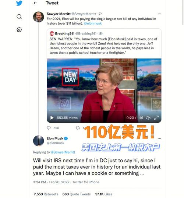
Task: Open more options on Elon Musk's tweet
Action: click(159, 138)
